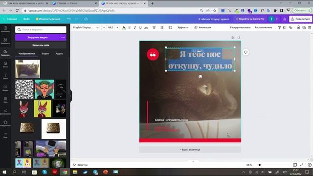
Task: Select the green-haired character thumbnail
Action: 45,89
